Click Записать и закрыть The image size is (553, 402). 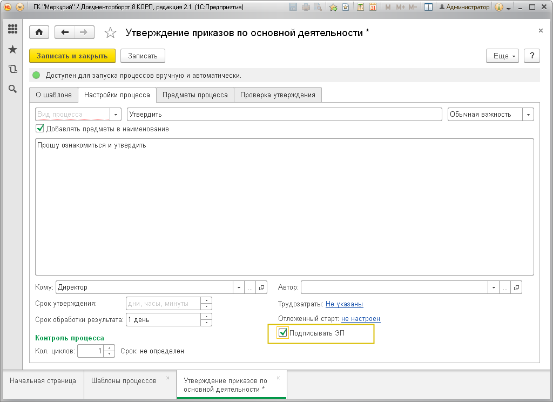click(72, 56)
